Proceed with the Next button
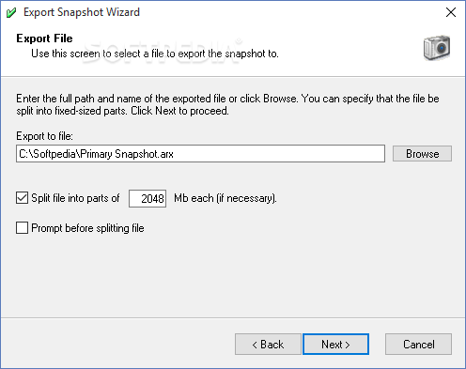Viewport: 466px width, 369px height. [x=335, y=345]
